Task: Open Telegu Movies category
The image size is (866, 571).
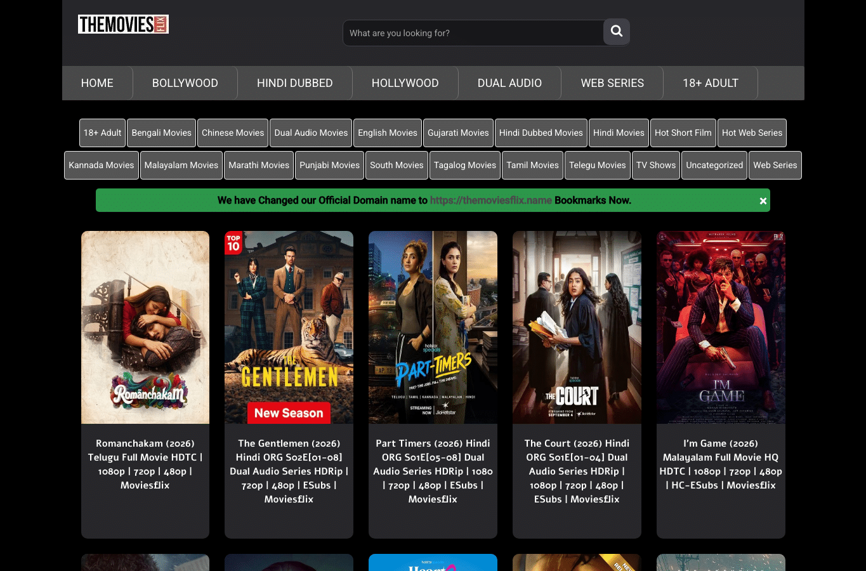Action: [598, 165]
